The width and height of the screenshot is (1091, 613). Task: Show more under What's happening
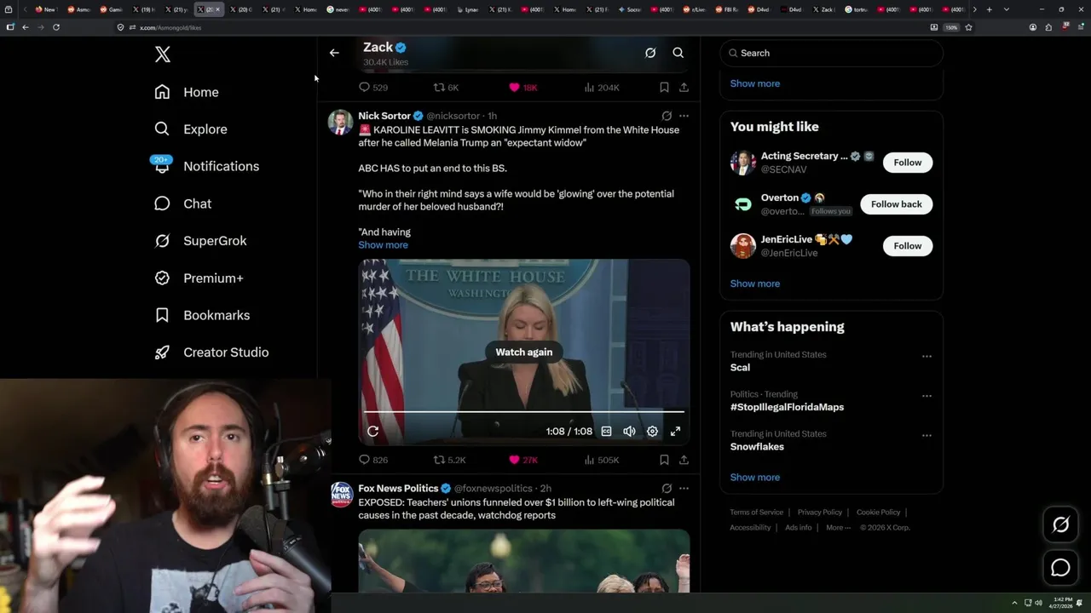pyautogui.click(x=754, y=478)
